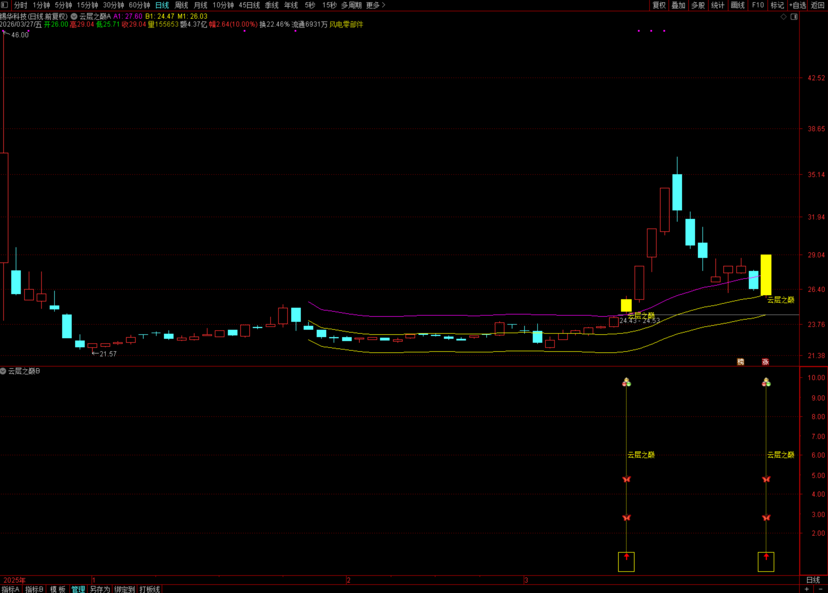Viewport: 828px width, 593px height.
Task: Click the first signal's top ball marker
Action: 626,382
